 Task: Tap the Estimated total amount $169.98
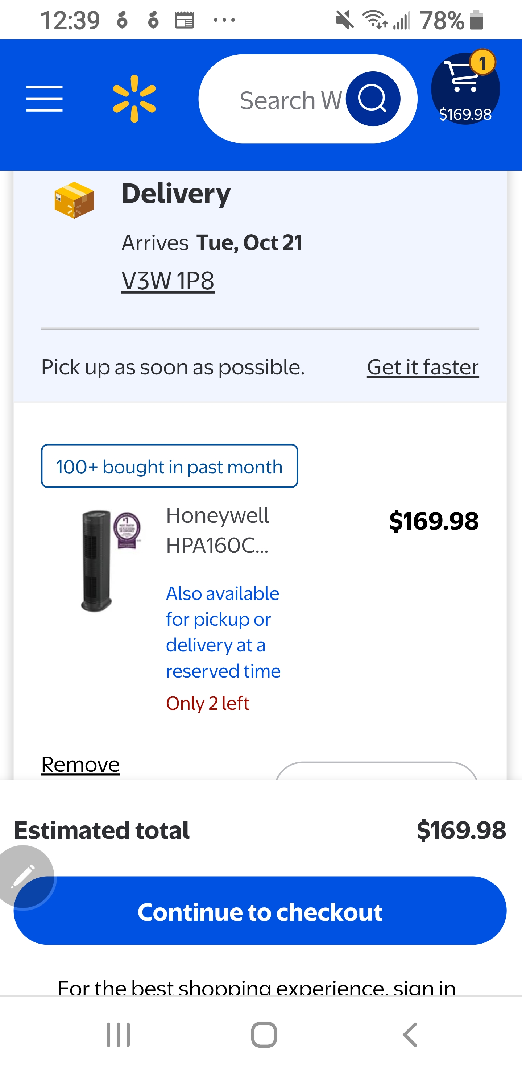pyautogui.click(x=461, y=830)
